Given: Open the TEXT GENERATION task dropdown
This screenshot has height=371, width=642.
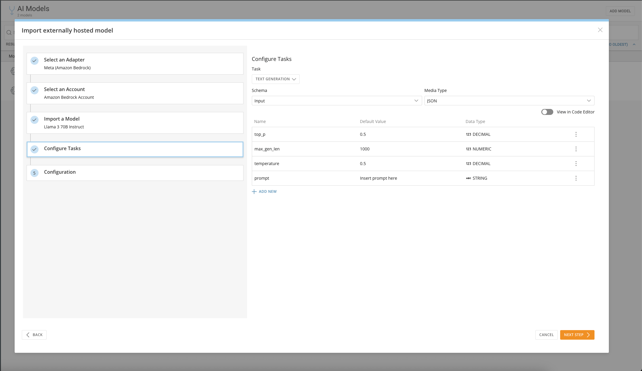Looking at the screenshot, I should point(275,79).
